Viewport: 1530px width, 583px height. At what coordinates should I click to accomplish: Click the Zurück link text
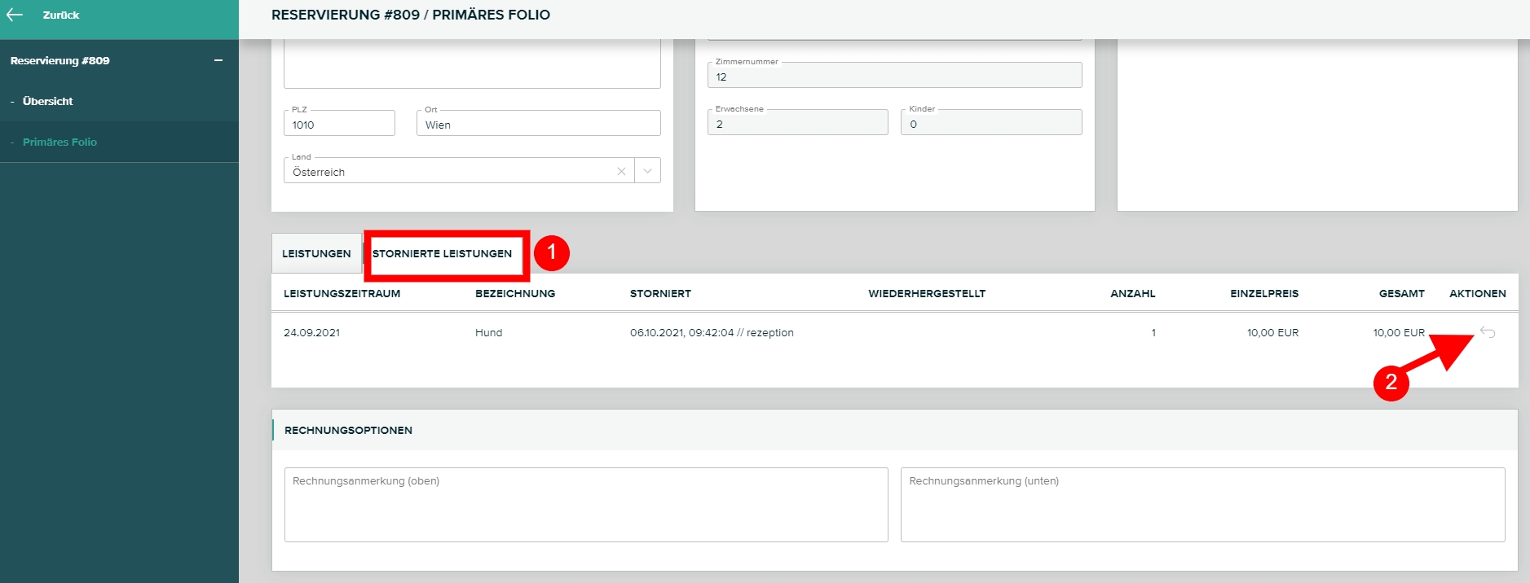coord(61,15)
